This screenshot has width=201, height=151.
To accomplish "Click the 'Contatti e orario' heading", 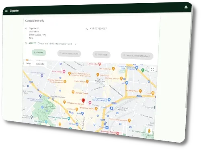I will point(35,21).
